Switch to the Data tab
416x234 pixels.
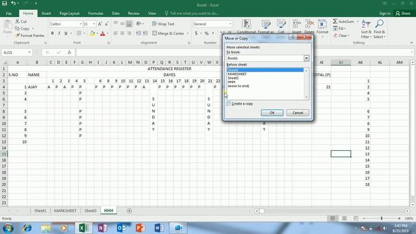tap(116, 13)
